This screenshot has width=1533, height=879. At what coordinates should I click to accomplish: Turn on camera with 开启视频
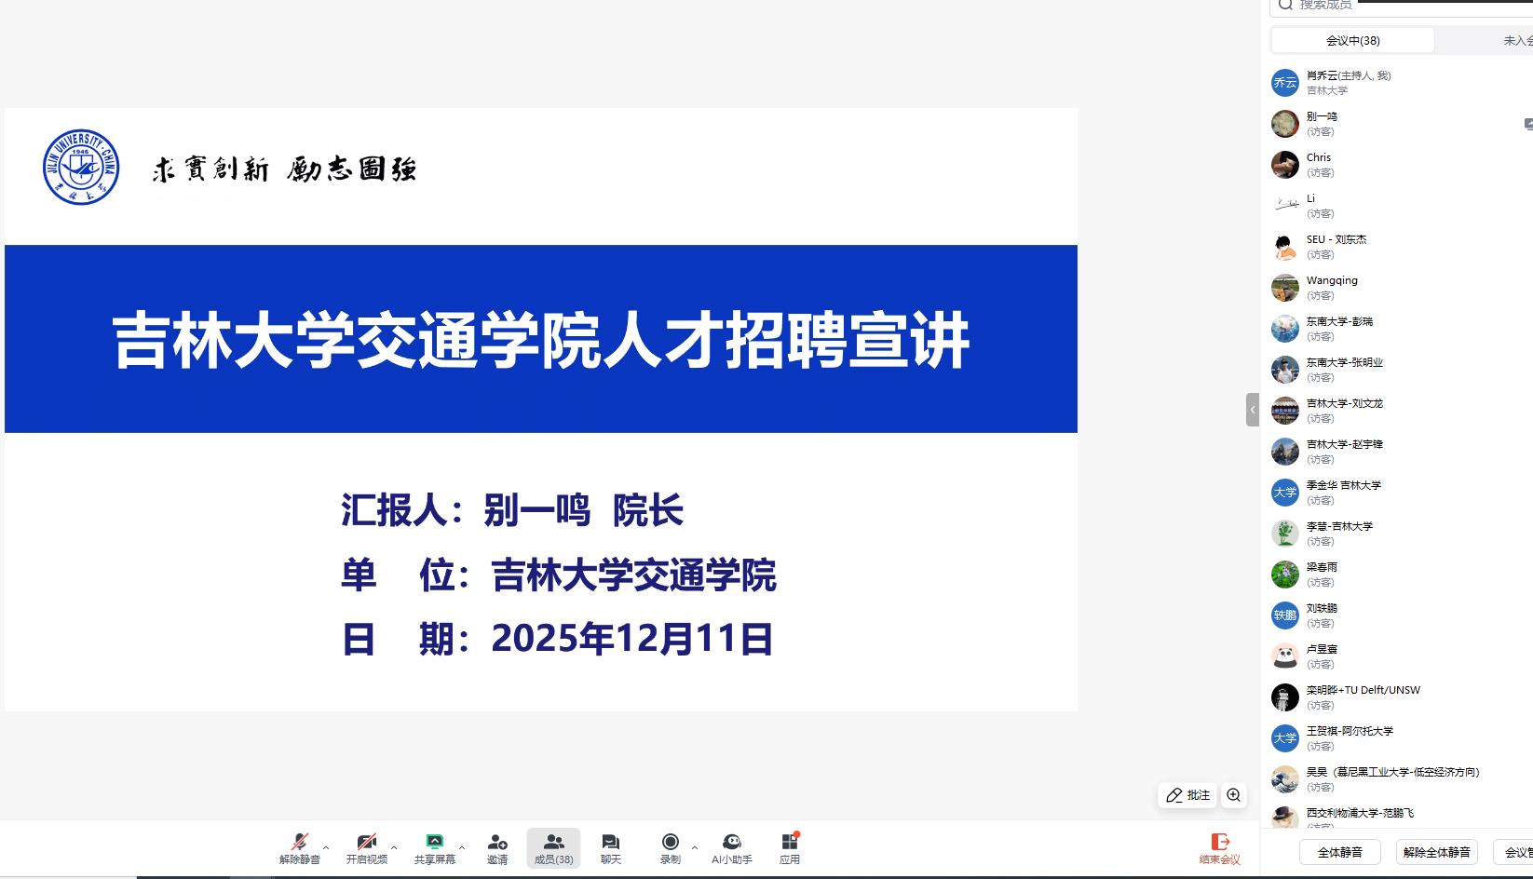[x=367, y=843]
